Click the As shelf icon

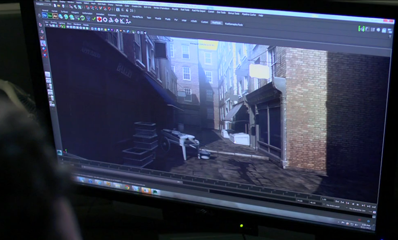55,16
